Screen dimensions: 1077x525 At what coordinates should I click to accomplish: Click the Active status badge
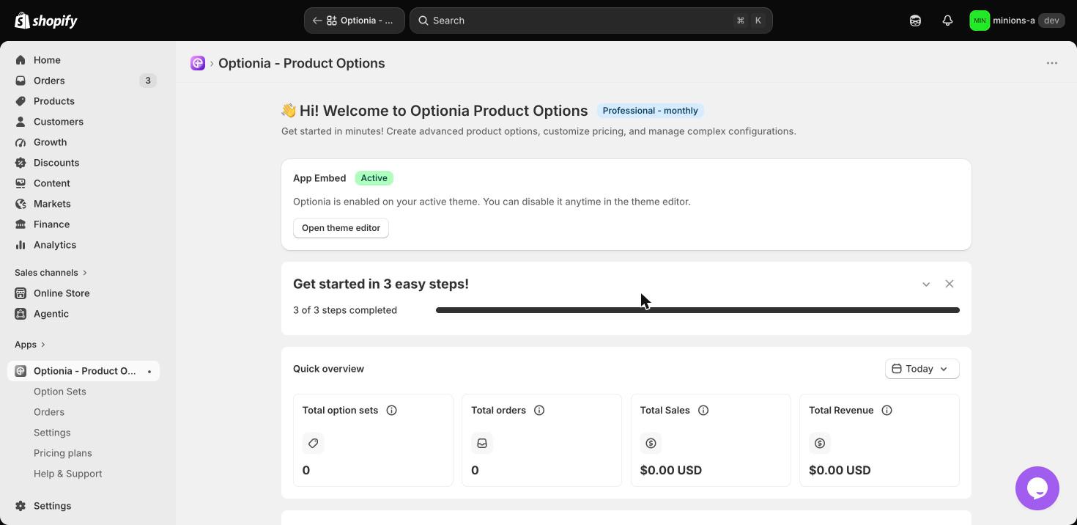coord(374,178)
